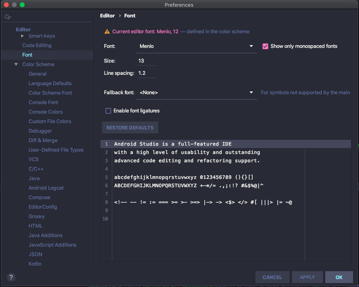
Task: Open JavaScript Additions color settings
Action: pyautogui.click(x=52, y=245)
